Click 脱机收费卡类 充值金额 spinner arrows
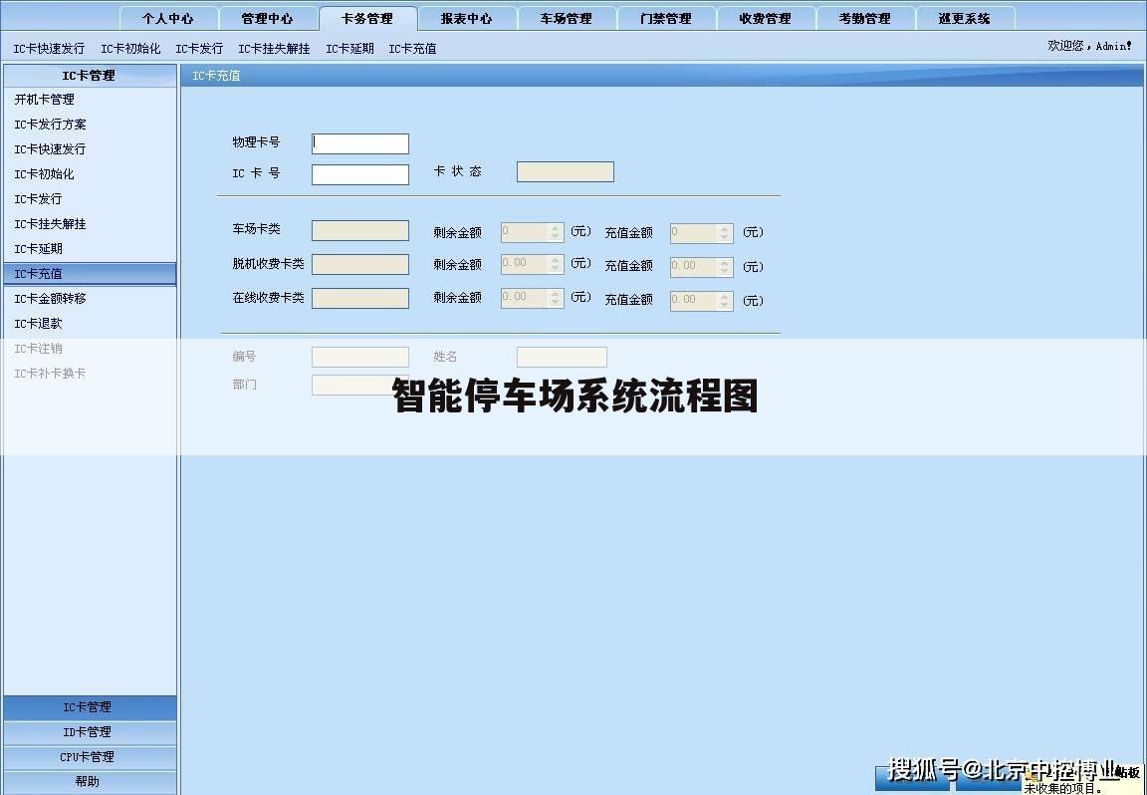 tap(725, 266)
